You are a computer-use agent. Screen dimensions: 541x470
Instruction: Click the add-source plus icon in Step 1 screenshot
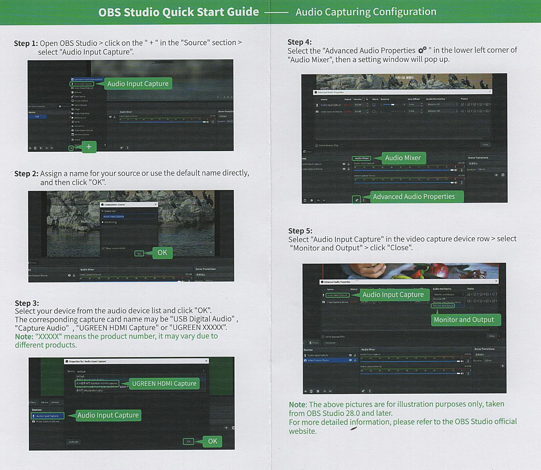(x=71, y=148)
